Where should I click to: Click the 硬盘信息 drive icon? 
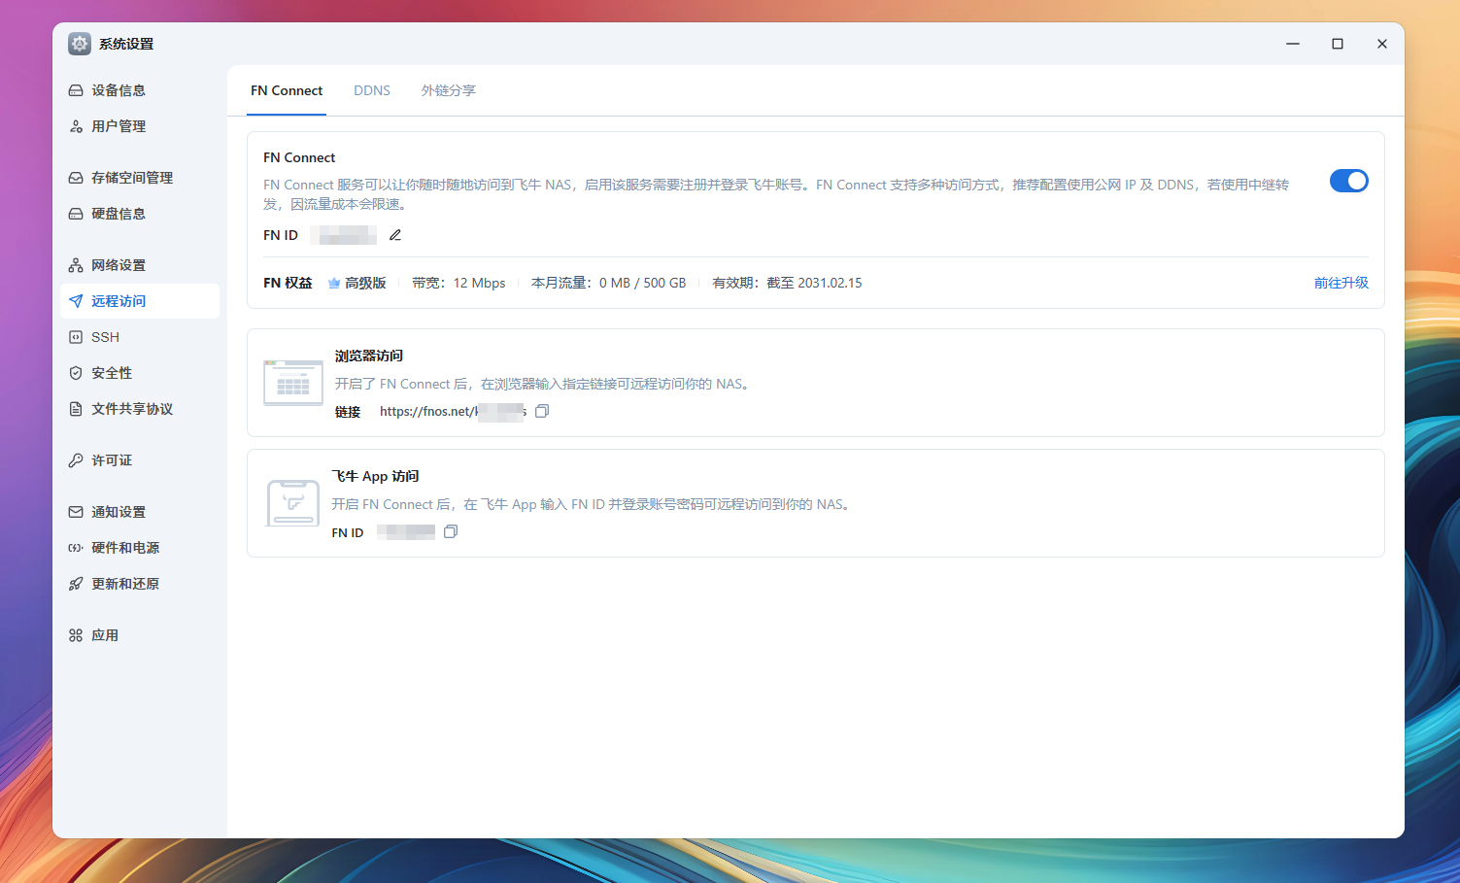pyautogui.click(x=77, y=213)
